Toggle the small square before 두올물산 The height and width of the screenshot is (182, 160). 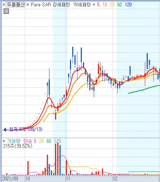[4, 4]
